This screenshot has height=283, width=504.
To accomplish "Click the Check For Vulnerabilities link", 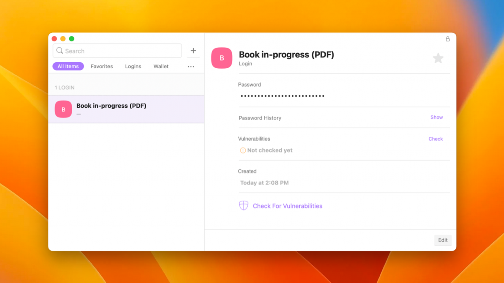I will 287,206.
